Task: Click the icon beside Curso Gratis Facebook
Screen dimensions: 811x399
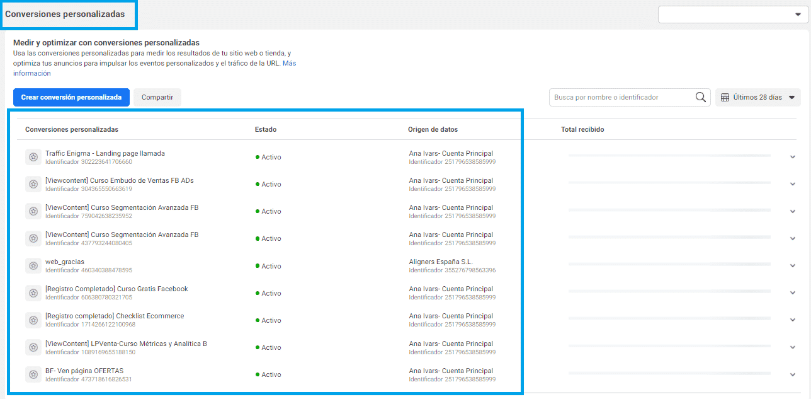Action: coord(33,293)
